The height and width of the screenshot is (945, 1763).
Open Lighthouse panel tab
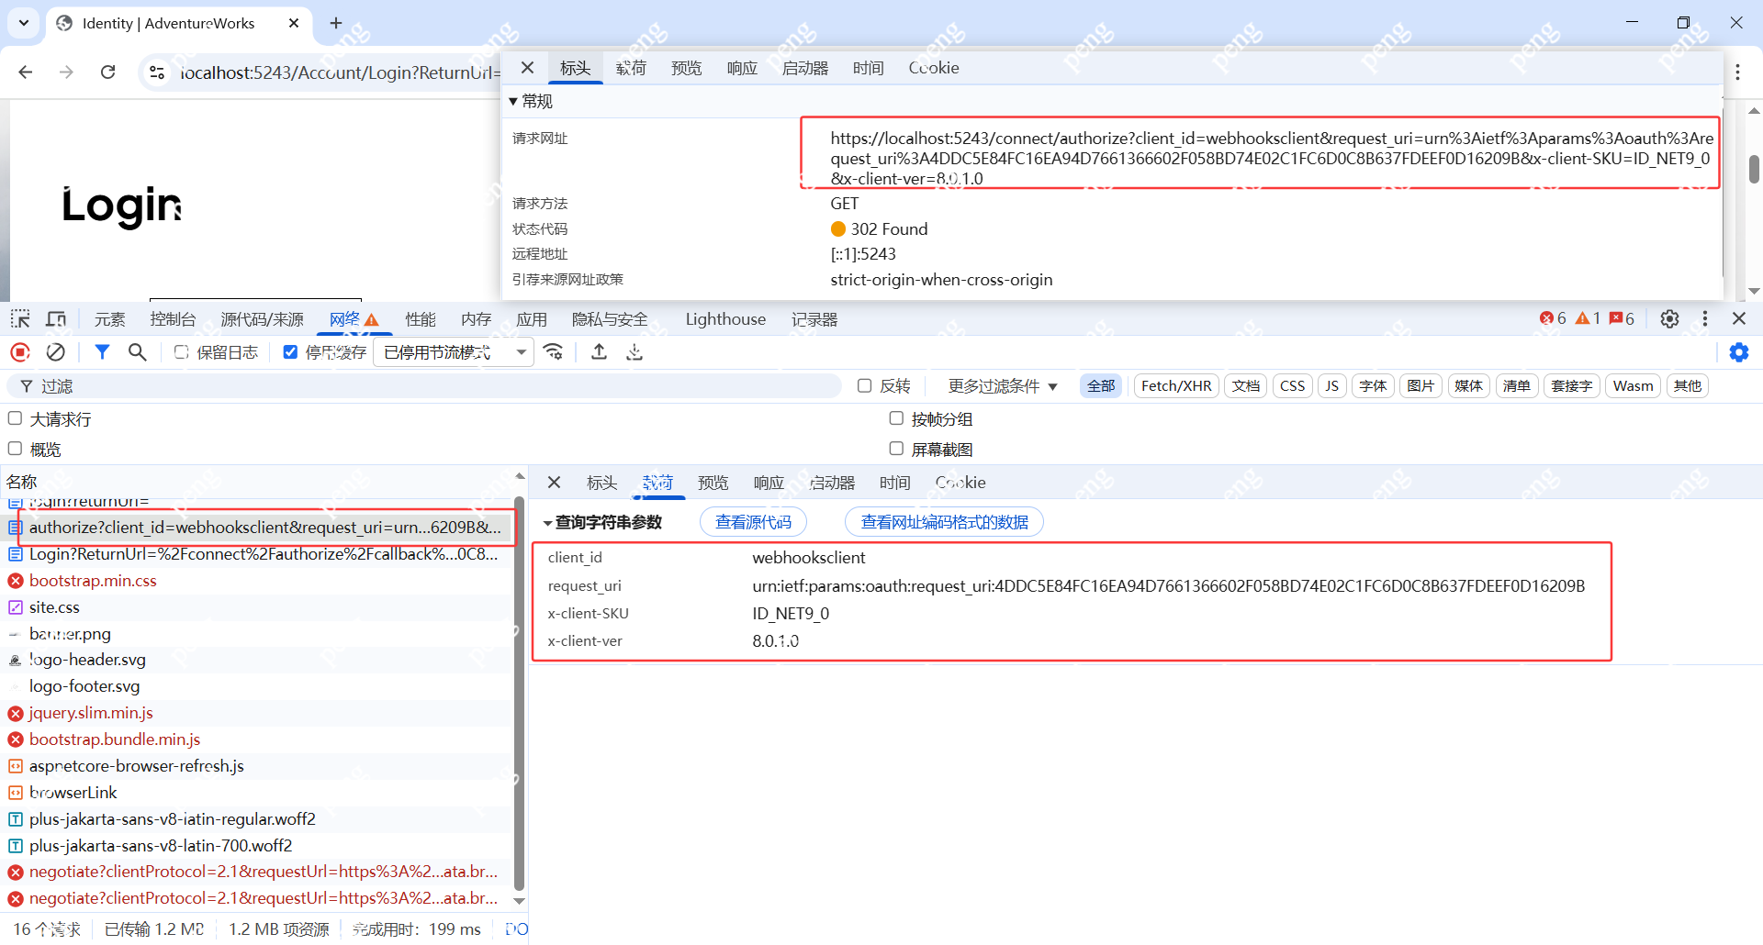pos(725,319)
